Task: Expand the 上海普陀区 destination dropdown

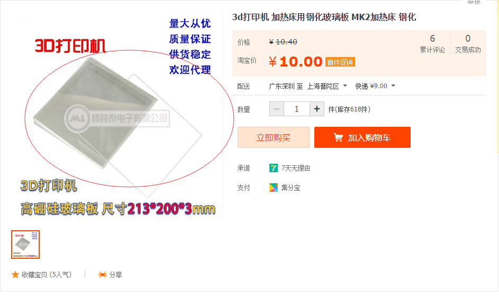Action: coord(345,86)
